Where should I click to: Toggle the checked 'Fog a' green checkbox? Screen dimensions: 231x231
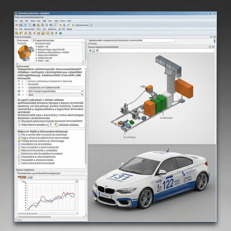tap(19, 138)
